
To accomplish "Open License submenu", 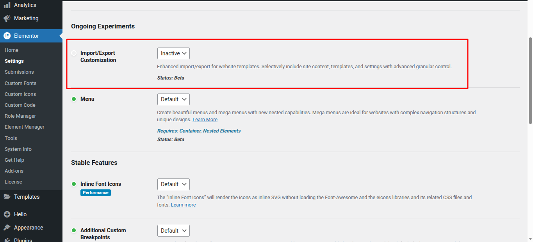I will (x=13, y=182).
